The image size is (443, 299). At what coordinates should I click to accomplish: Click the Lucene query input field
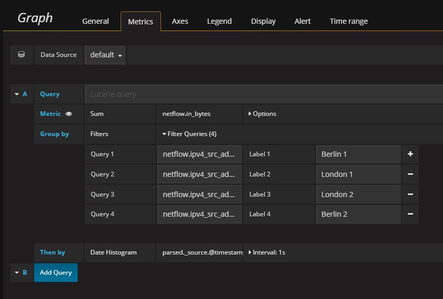pyautogui.click(x=207, y=94)
